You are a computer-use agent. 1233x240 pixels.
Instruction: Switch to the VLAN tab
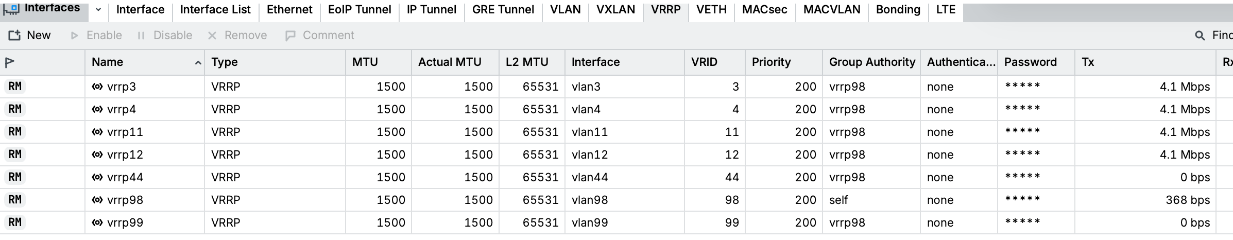coord(565,9)
